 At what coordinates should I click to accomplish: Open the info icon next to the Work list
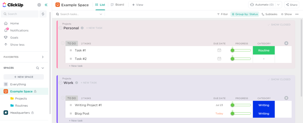tap(77, 83)
